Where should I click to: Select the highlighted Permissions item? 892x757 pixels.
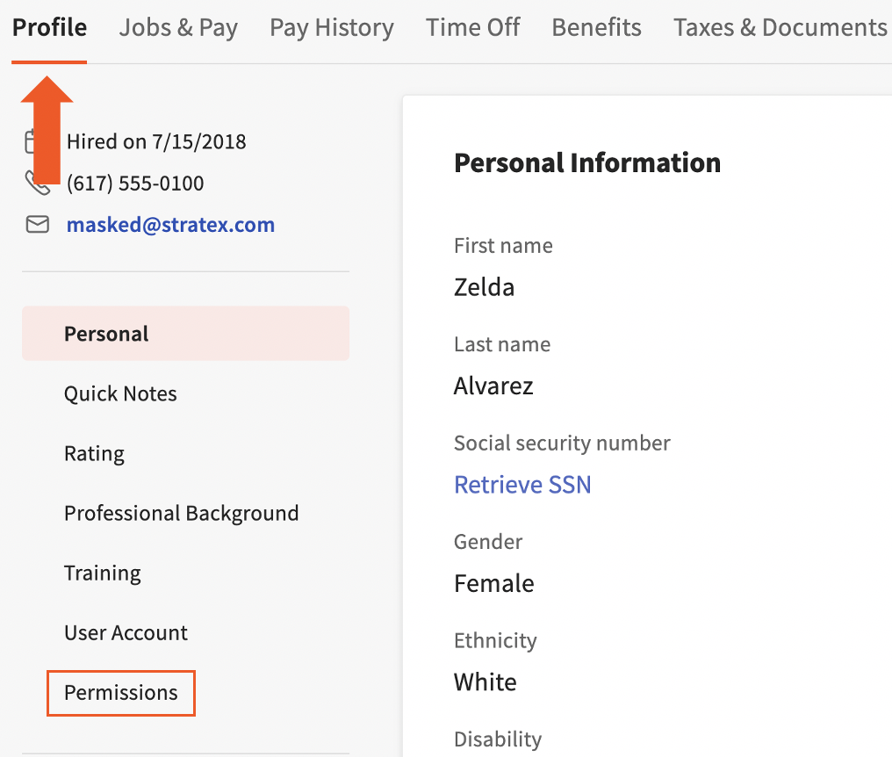[x=120, y=693]
